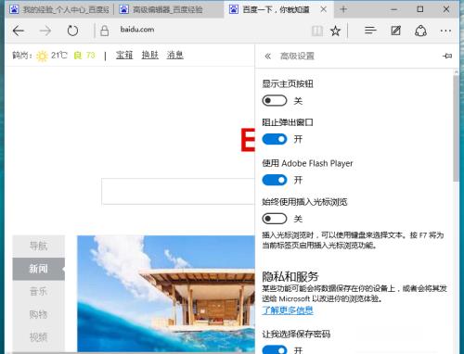Toggle 让我选择保存密码 switch
Image resolution: width=464 pixels, height=354 pixels.
pyautogui.click(x=275, y=349)
